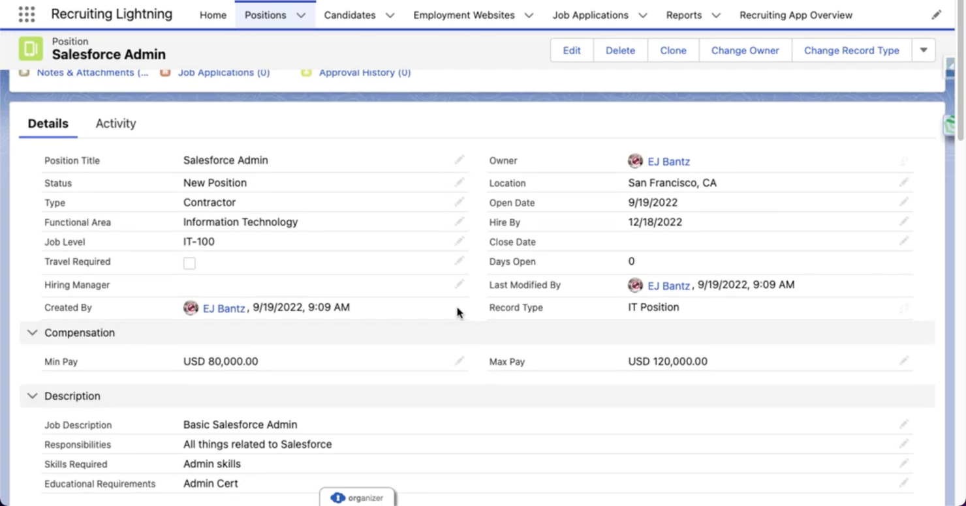
Task: Edit Hire By via pencil icon
Action: [x=904, y=221]
